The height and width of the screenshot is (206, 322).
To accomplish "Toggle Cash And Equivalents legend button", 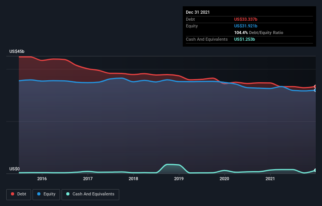I will (x=90, y=194).
